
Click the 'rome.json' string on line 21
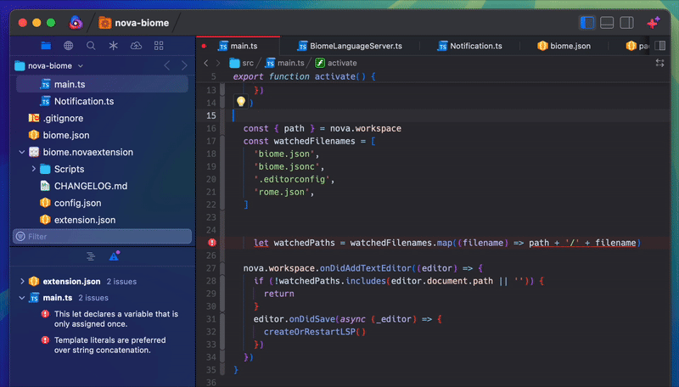282,192
